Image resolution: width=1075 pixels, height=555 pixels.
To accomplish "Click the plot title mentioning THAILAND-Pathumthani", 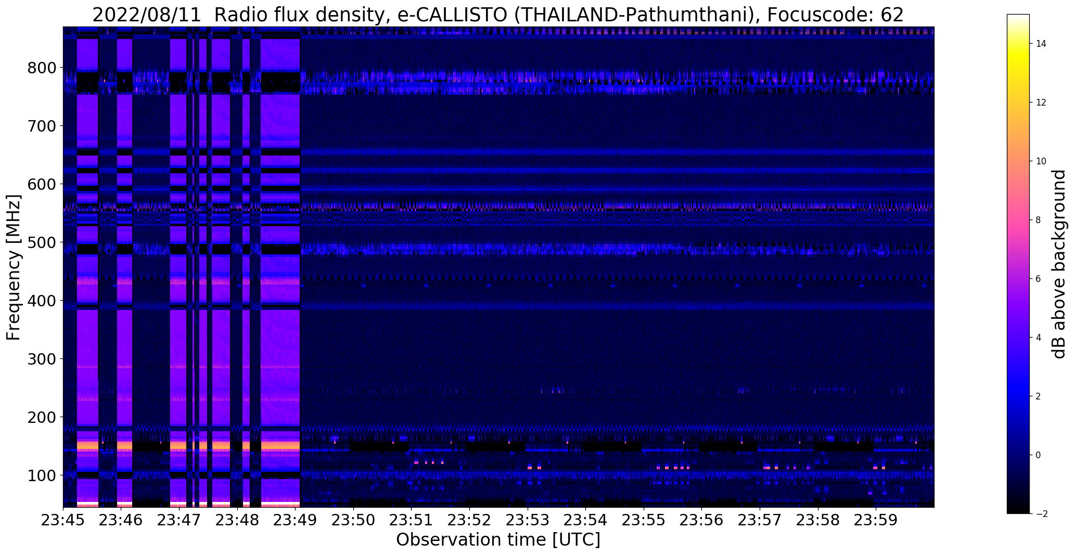I will coord(498,15).
